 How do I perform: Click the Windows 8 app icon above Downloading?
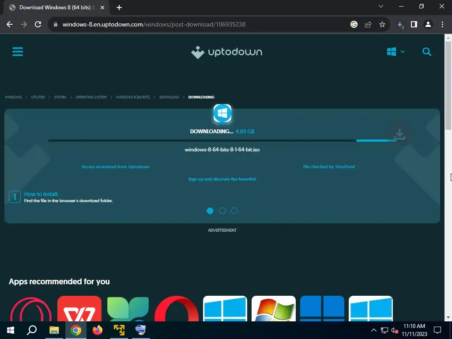tap(222, 113)
